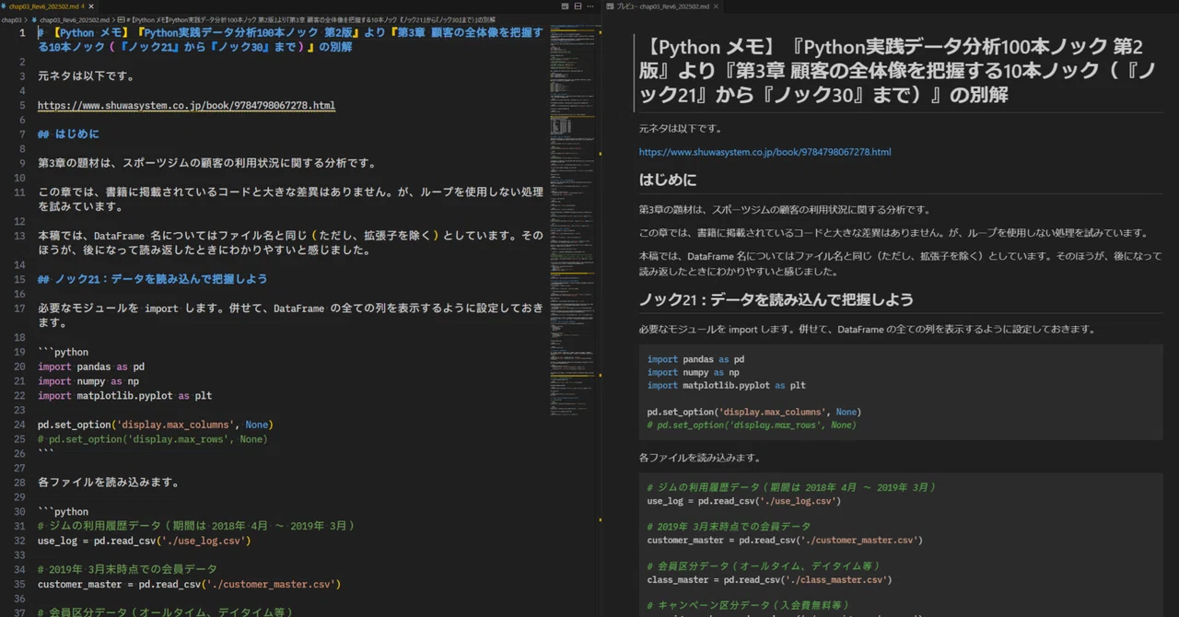Place cursor on the import pandas line
Image resolution: width=1179 pixels, height=617 pixels.
coord(91,367)
